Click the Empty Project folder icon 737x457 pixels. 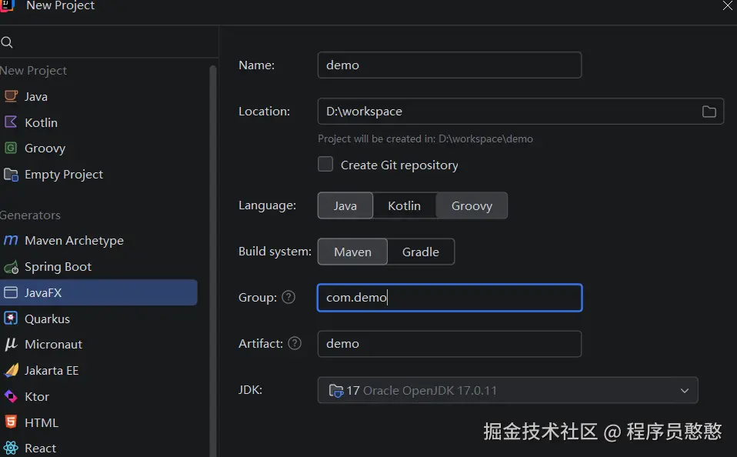[11, 175]
